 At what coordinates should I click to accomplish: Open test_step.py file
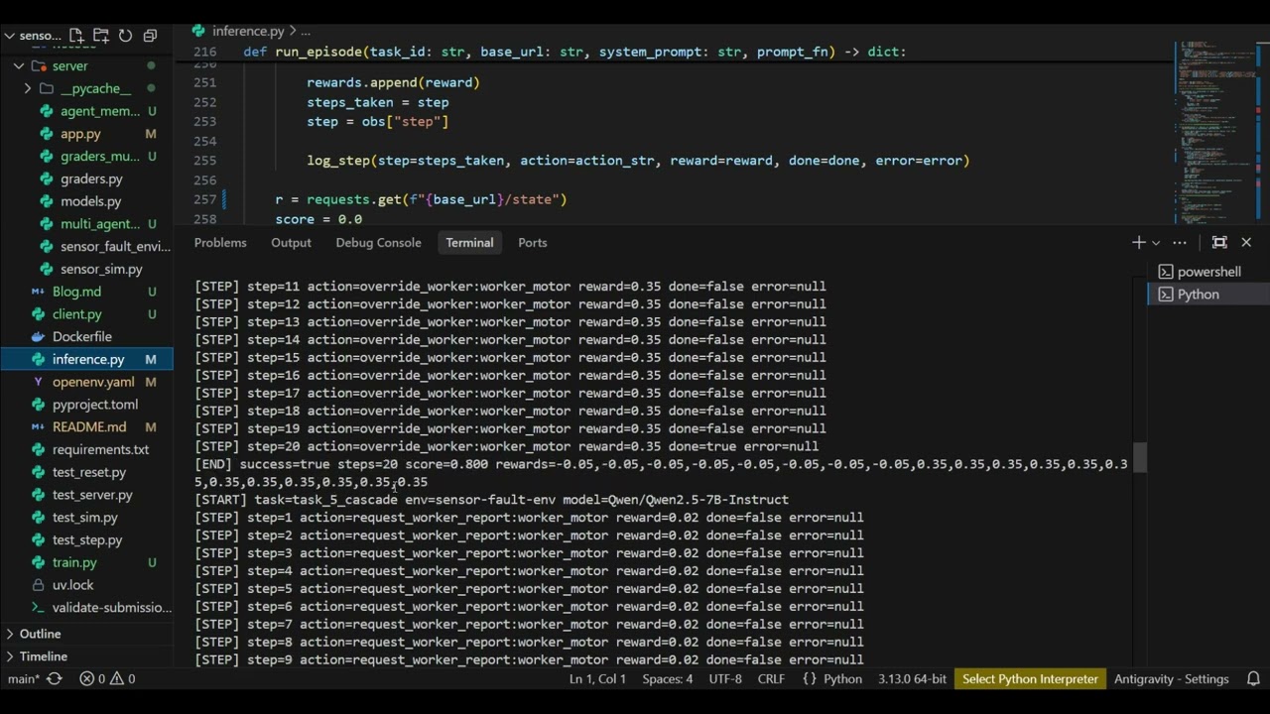(x=87, y=540)
